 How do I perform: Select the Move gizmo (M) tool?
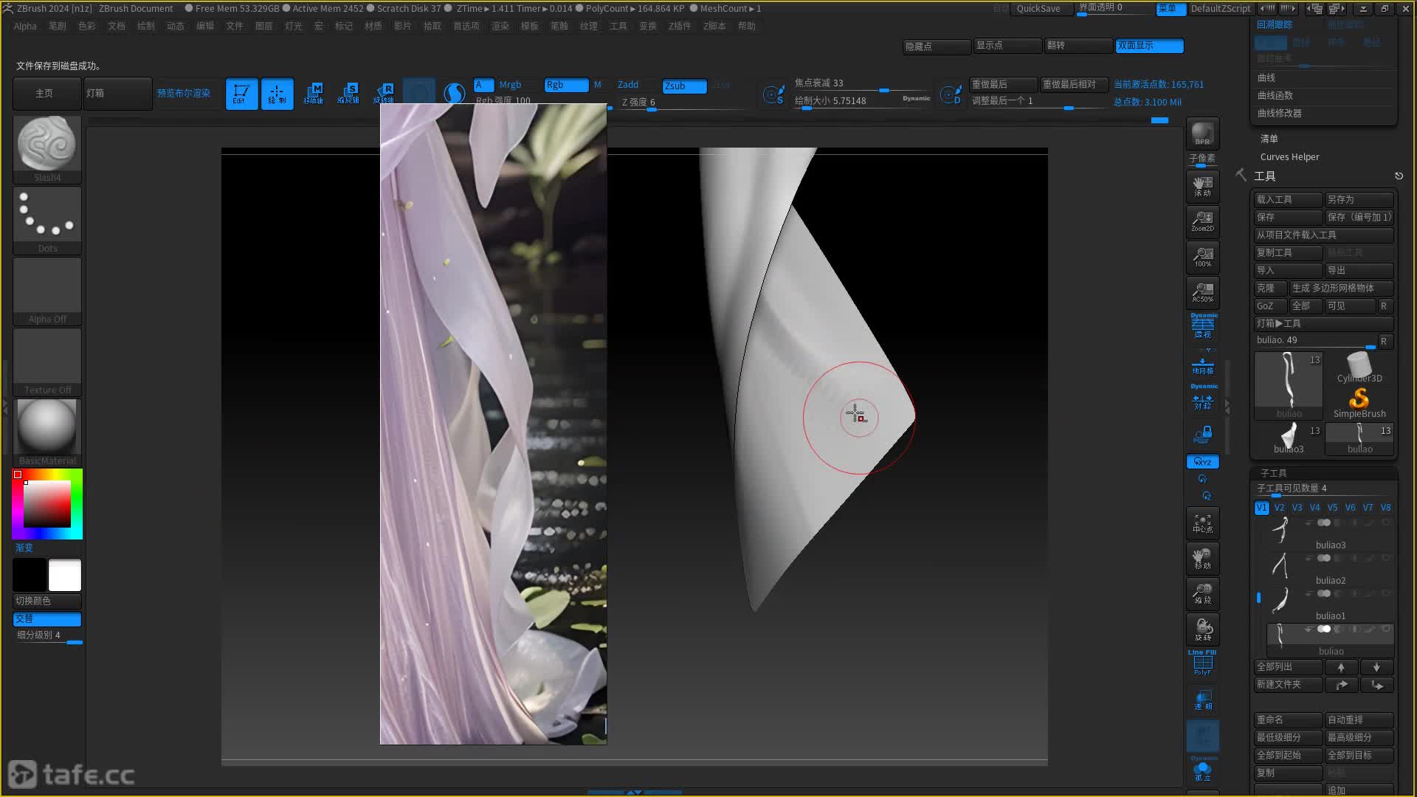[x=313, y=94]
